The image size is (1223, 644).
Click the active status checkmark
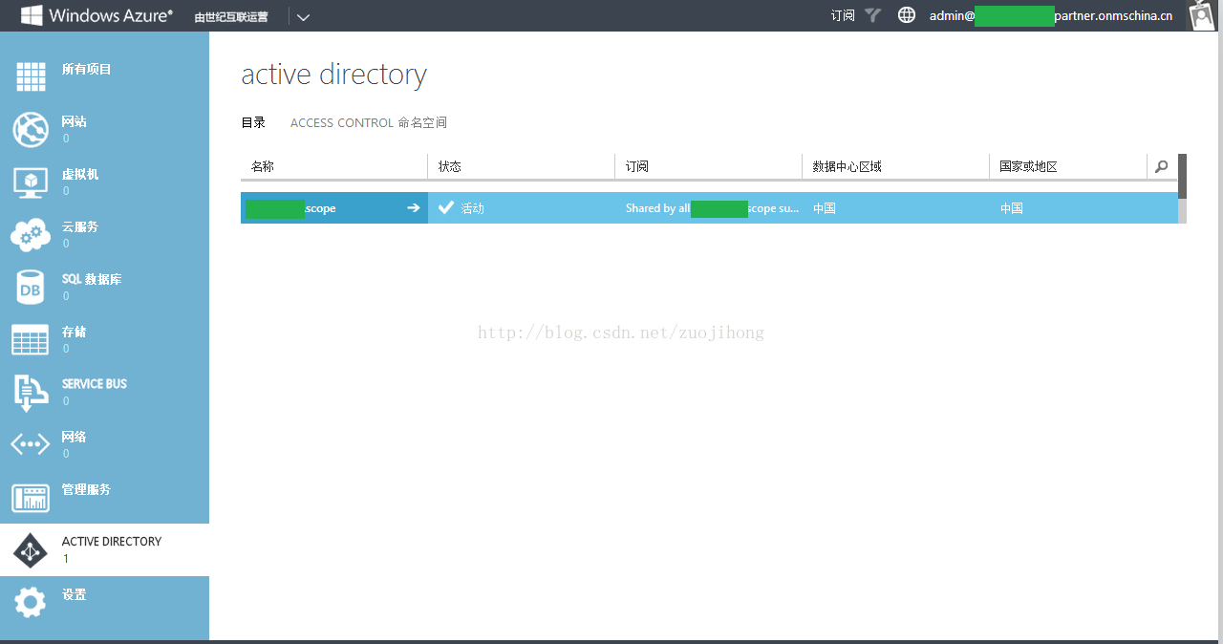(x=445, y=207)
